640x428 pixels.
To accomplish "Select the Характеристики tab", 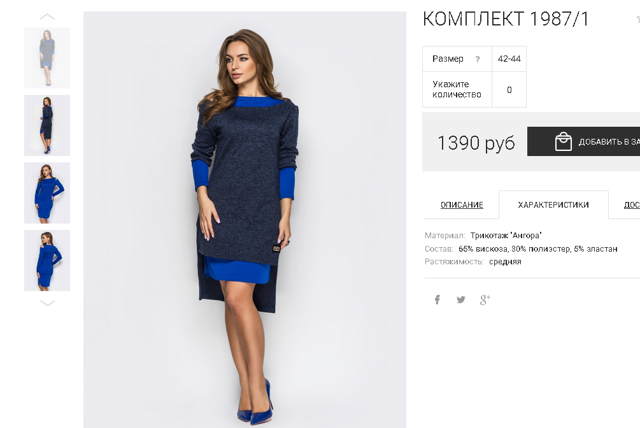I will [x=553, y=204].
